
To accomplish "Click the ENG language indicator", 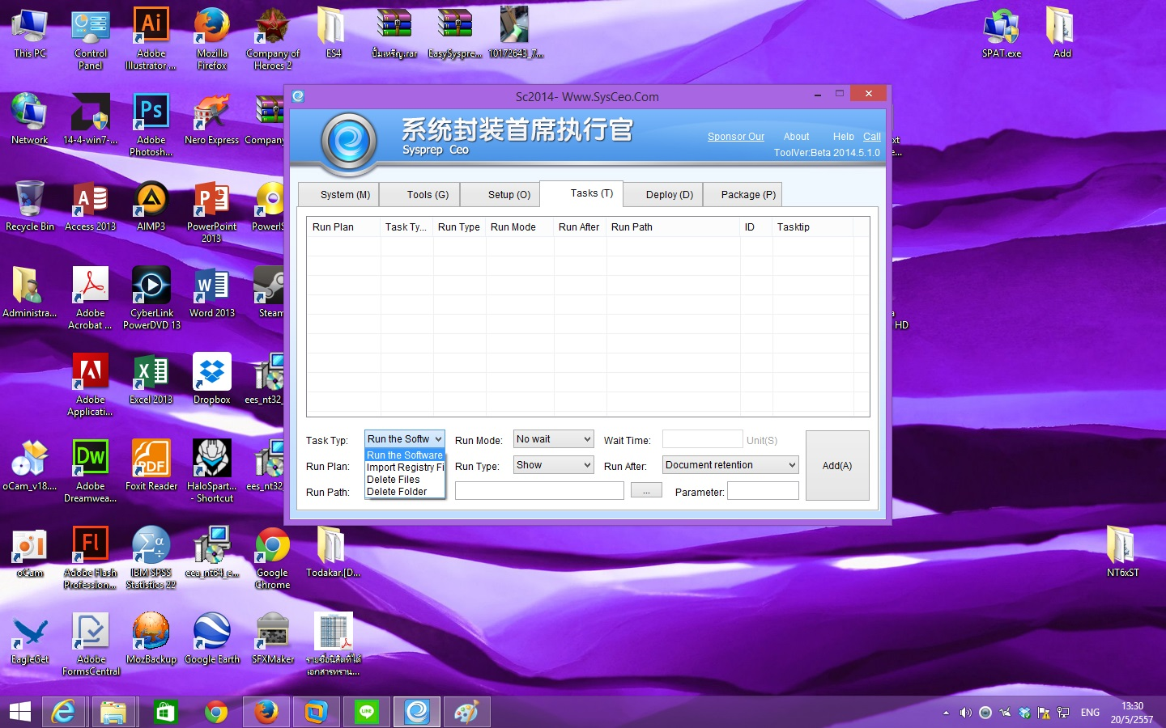I will (x=1090, y=713).
